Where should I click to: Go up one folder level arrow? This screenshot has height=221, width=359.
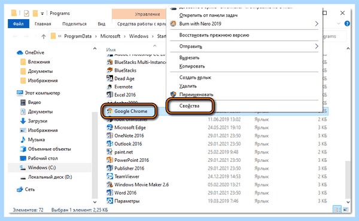[44, 36]
